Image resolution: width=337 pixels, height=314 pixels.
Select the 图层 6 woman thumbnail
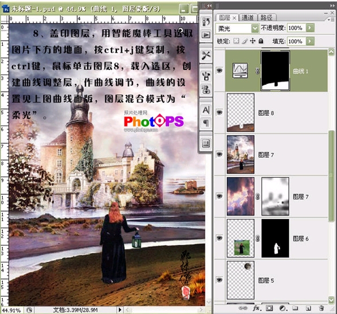241,238
